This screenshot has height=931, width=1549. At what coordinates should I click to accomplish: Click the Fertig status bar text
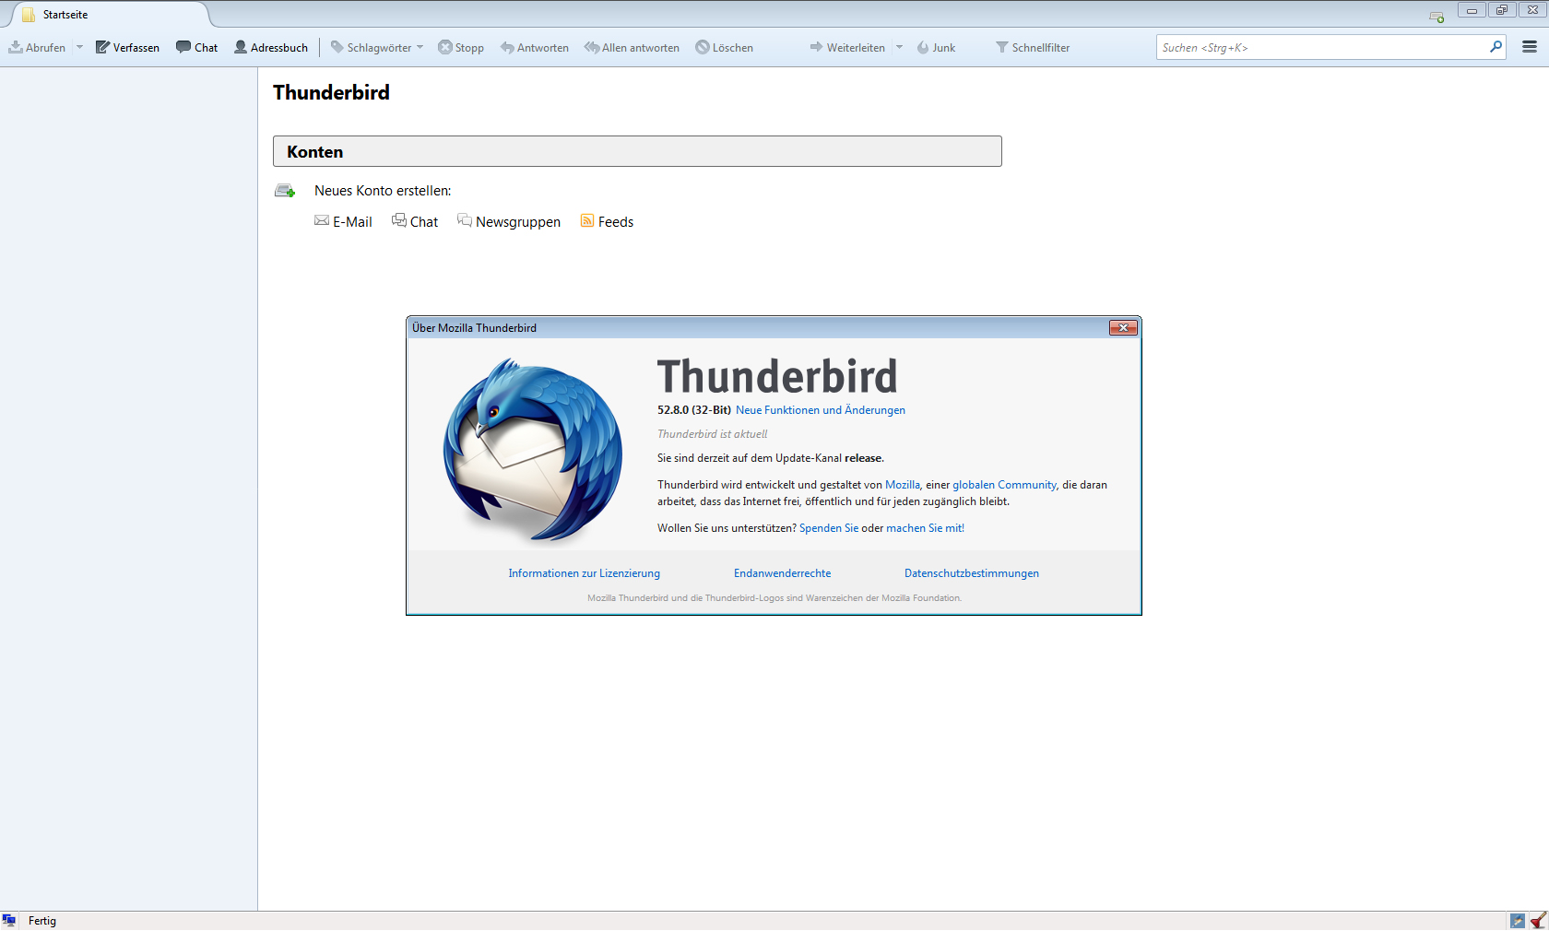coord(42,921)
